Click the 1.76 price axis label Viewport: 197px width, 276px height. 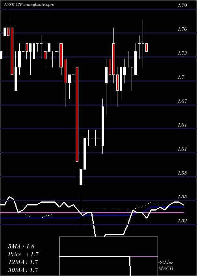[x=182, y=29]
